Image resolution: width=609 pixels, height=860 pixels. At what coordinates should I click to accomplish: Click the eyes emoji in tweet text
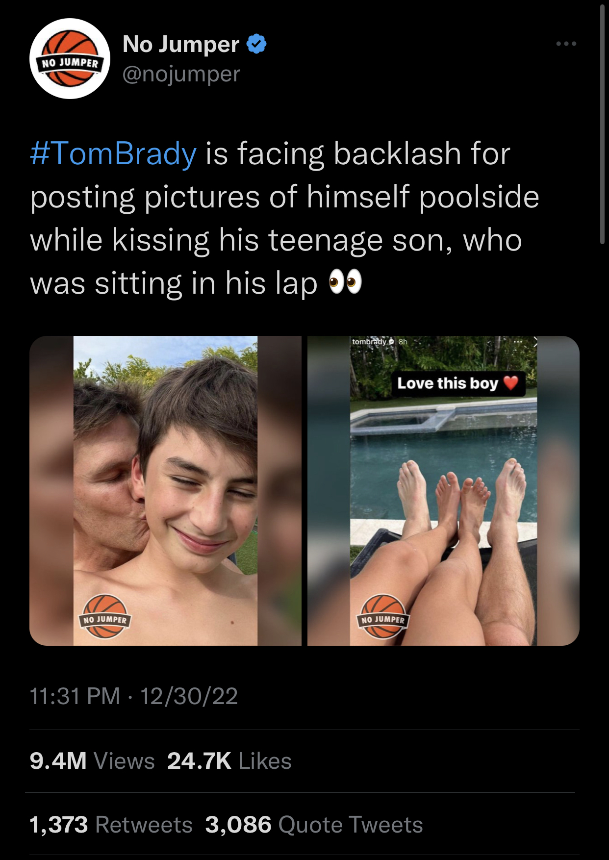[345, 282]
